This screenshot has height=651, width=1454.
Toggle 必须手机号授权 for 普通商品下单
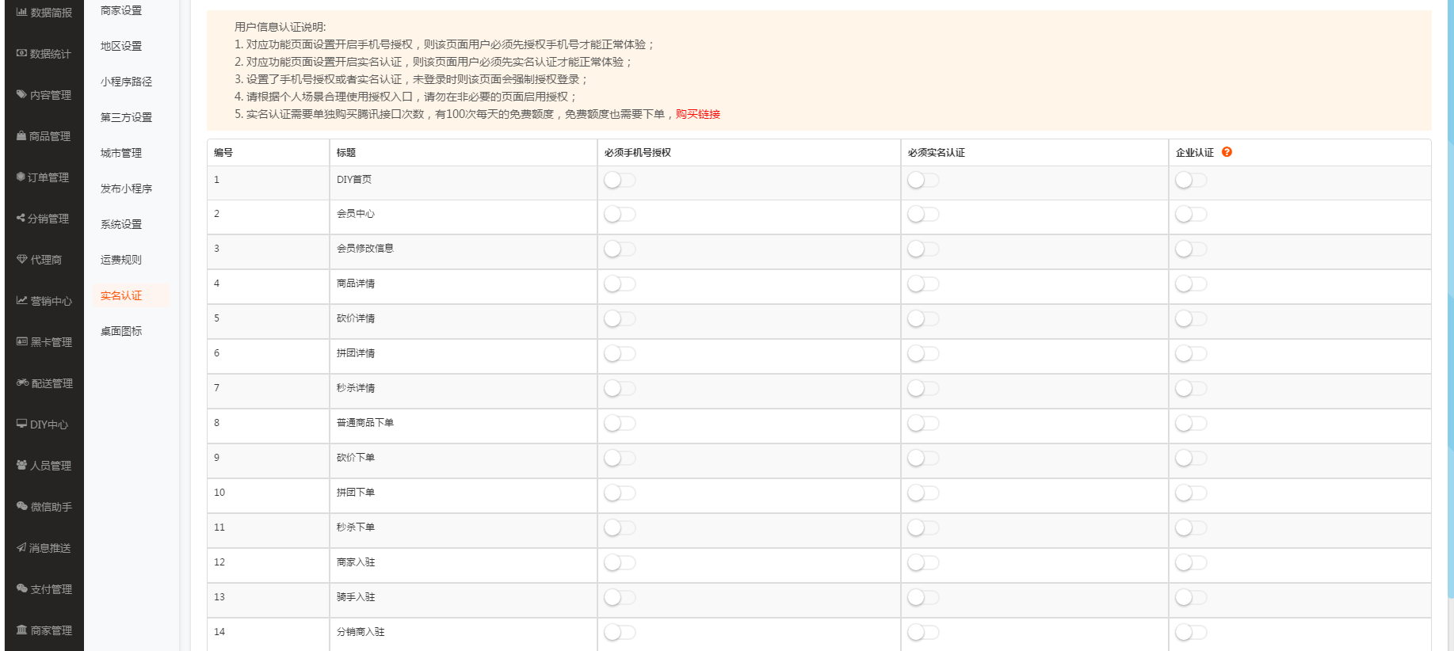click(620, 424)
